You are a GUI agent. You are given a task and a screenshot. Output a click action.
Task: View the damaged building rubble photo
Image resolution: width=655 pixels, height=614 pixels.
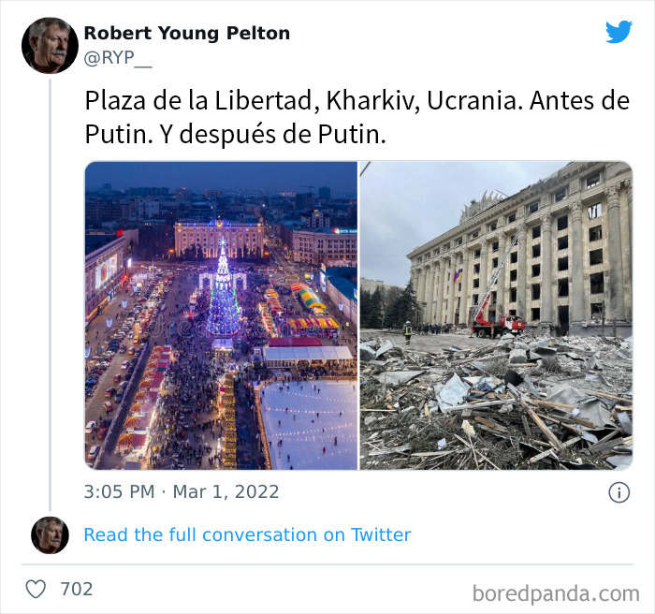(x=496, y=315)
